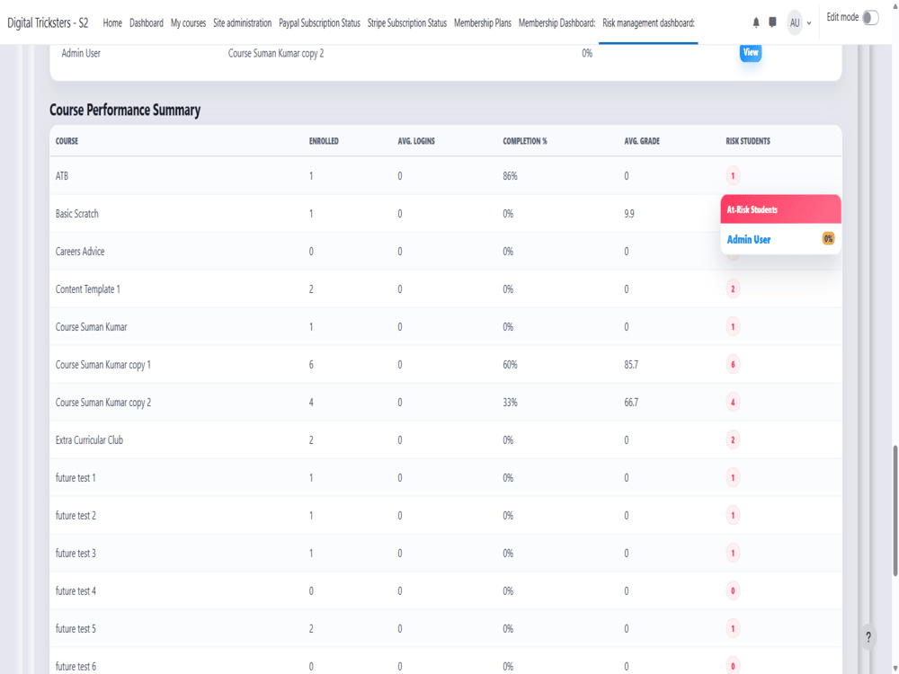The image size is (899, 674).
Task: Click the 9.9 average grade value
Action: click(629, 214)
